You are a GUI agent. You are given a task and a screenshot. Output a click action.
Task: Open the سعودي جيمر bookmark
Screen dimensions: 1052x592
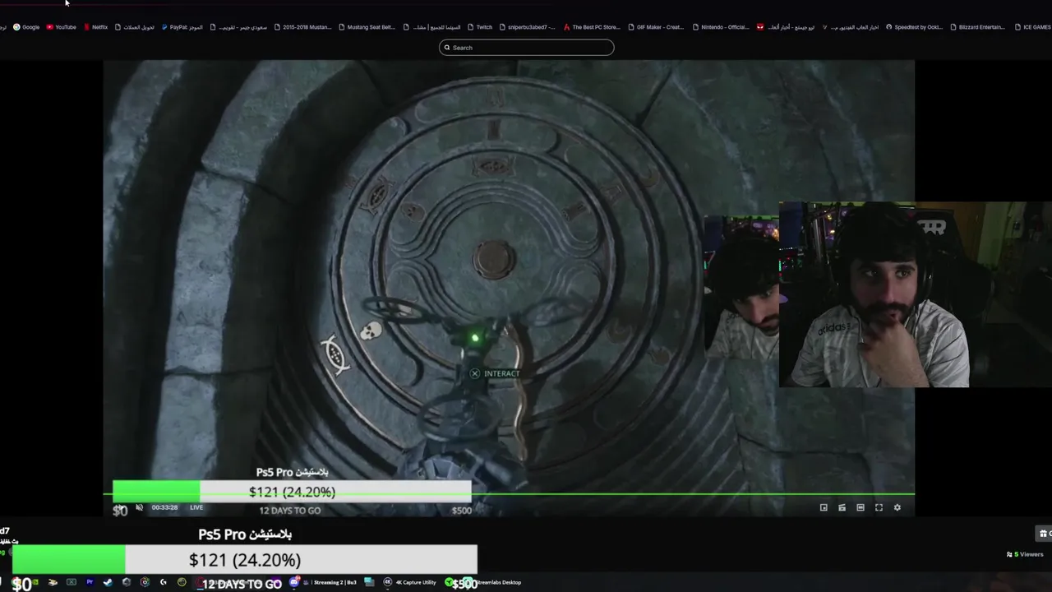coord(238,27)
